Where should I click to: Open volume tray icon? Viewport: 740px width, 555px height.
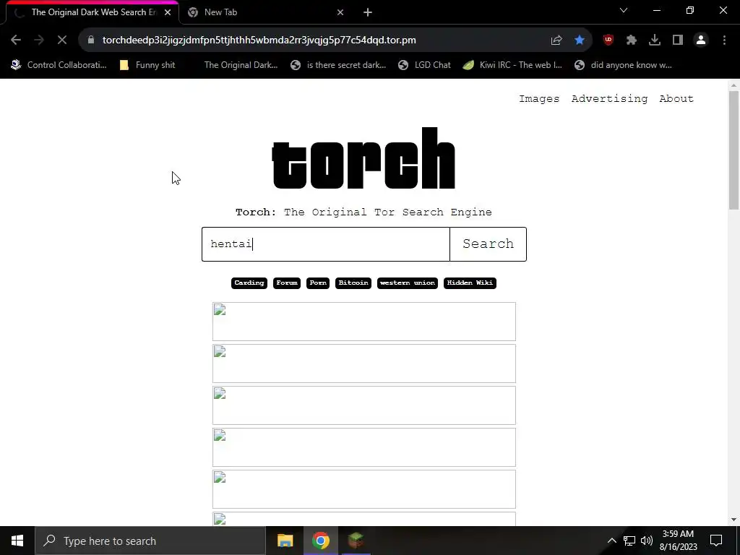[647, 541]
